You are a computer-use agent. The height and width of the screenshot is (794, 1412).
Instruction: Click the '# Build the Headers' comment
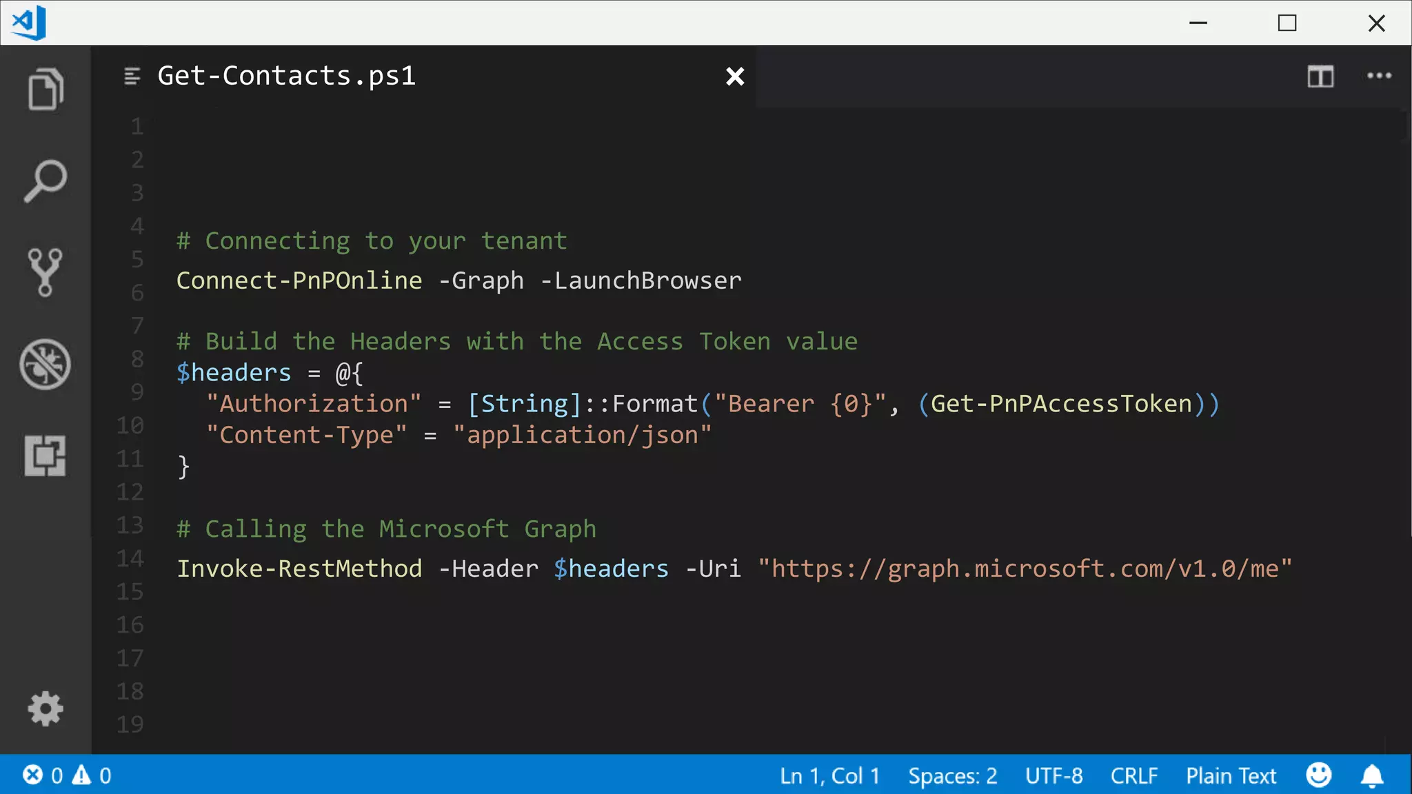coord(517,342)
